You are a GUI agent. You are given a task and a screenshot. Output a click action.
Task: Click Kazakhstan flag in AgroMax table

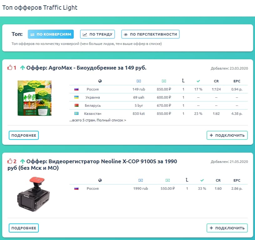pyautogui.click(x=77, y=114)
